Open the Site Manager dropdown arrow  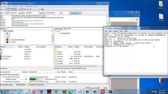point(3,9)
